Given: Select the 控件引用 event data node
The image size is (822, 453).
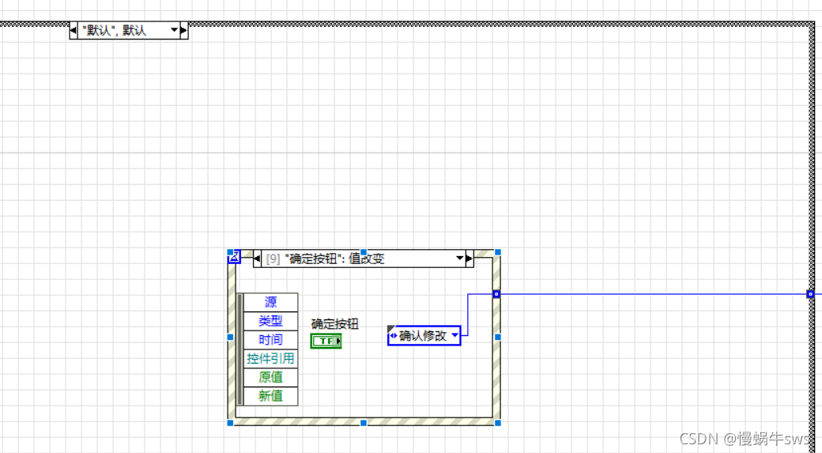Looking at the screenshot, I should click(270, 359).
